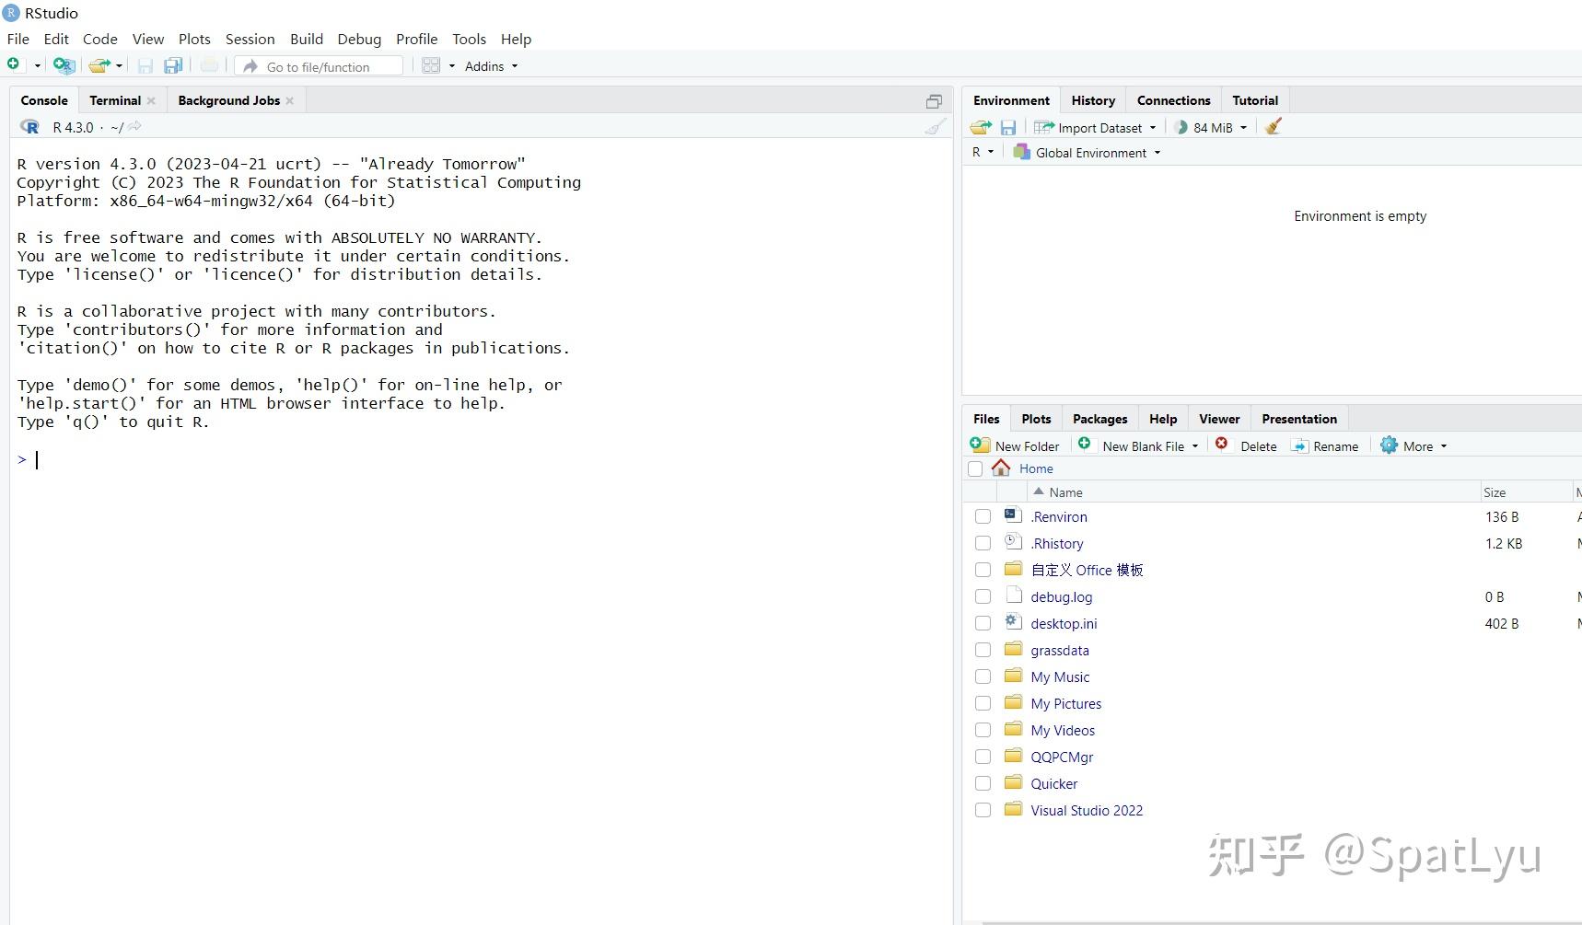Click the console input prompt line

point(479,459)
